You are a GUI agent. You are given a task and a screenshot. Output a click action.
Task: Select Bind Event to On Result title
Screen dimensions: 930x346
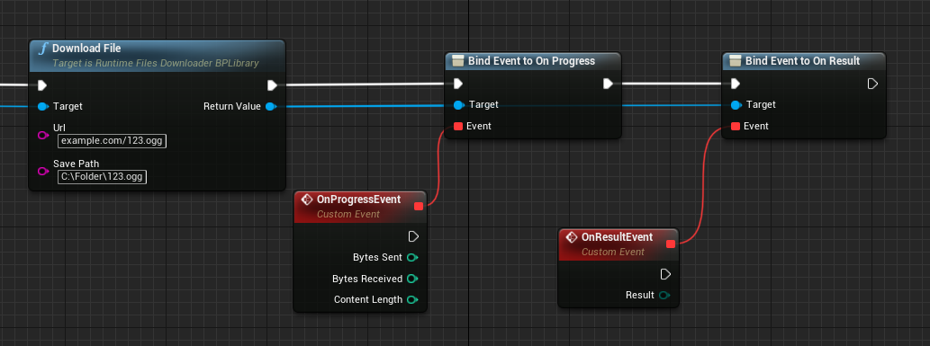(802, 61)
